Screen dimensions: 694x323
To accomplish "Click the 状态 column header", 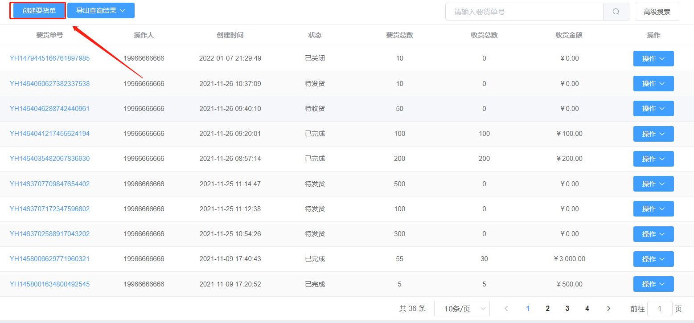I will (315, 35).
